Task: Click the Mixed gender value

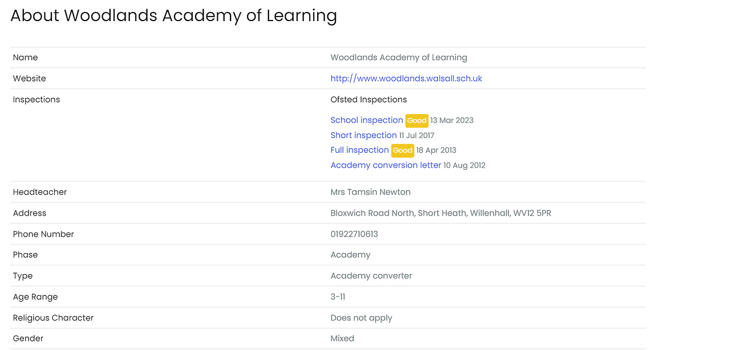Action: point(342,339)
